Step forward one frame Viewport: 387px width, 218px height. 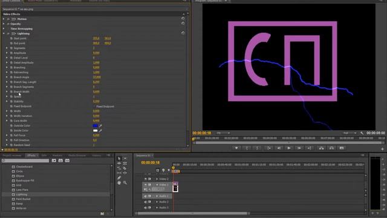(299, 148)
